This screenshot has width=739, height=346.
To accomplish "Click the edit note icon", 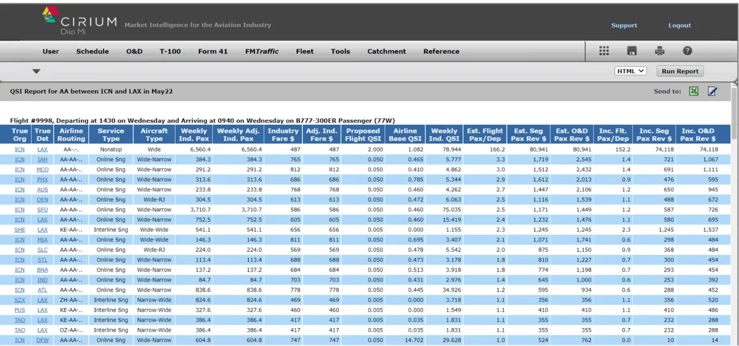I will tap(713, 91).
